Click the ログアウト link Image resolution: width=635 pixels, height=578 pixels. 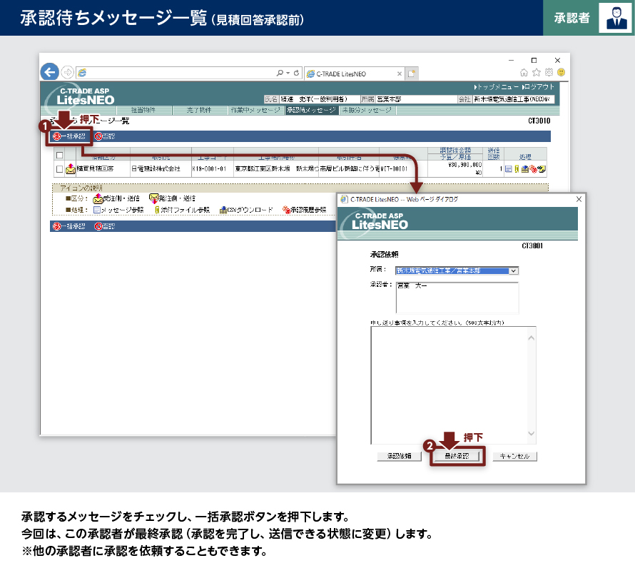538,86
